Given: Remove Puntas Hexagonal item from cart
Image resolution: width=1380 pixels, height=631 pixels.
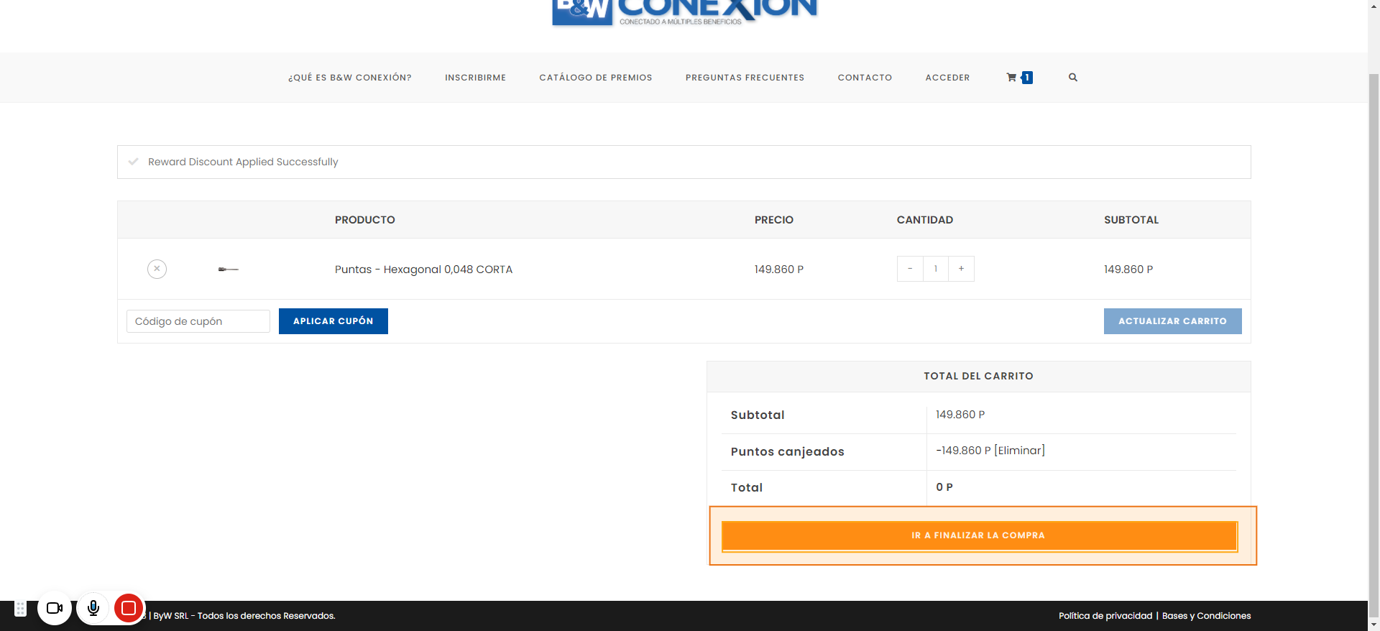Looking at the screenshot, I should pos(157,269).
